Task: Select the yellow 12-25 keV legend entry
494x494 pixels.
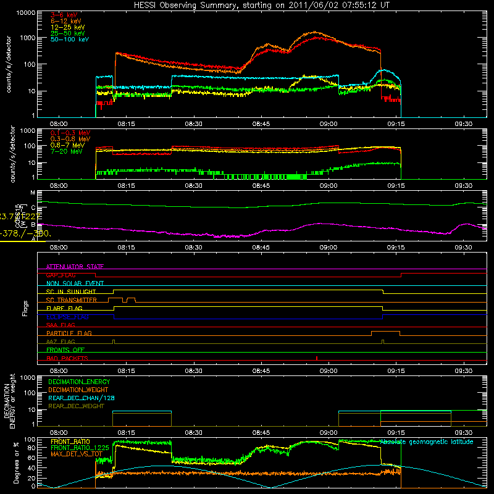Action: click(x=68, y=27)
